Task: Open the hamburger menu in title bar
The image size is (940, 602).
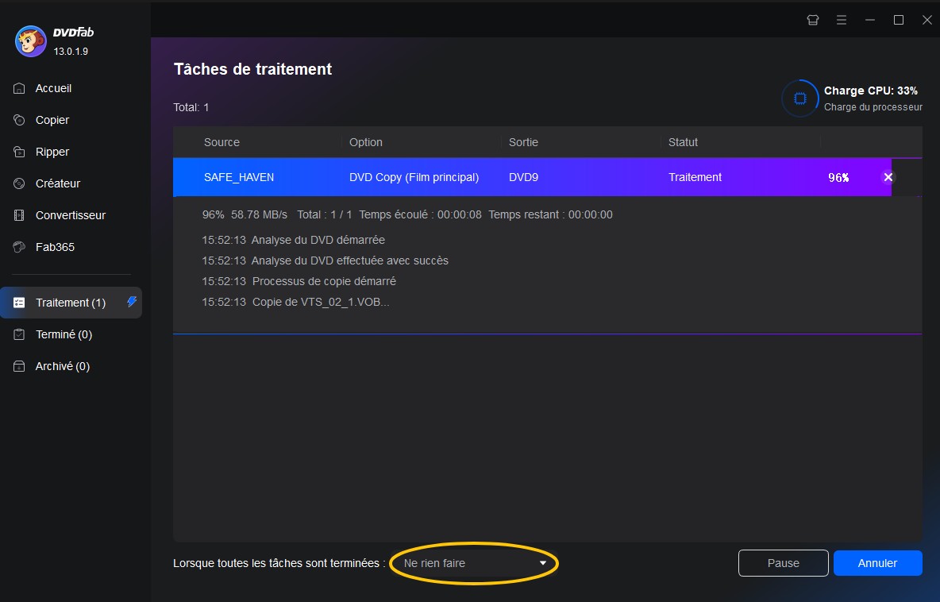Action: [842, 20]
